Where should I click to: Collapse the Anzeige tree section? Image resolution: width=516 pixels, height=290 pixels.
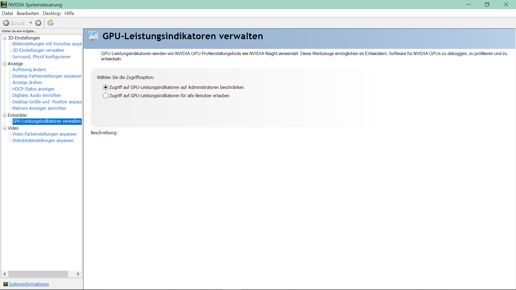(5, 64)
